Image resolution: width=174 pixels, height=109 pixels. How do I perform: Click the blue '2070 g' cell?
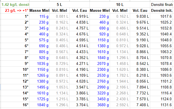100,63
